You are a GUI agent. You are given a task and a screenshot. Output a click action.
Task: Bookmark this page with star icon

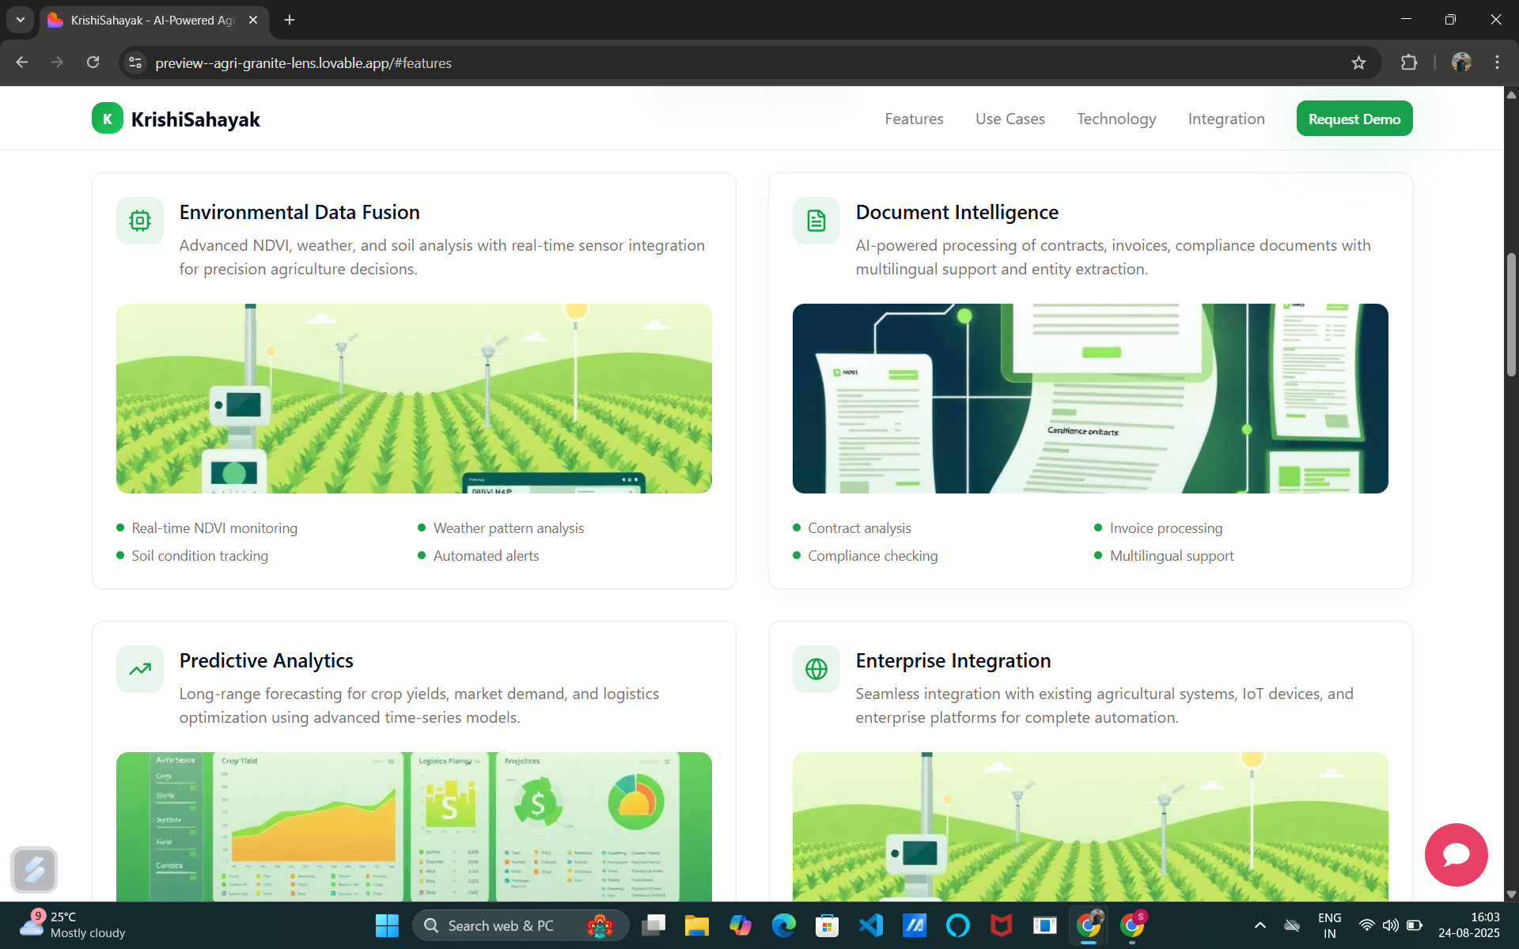[x=1358, y=62]
